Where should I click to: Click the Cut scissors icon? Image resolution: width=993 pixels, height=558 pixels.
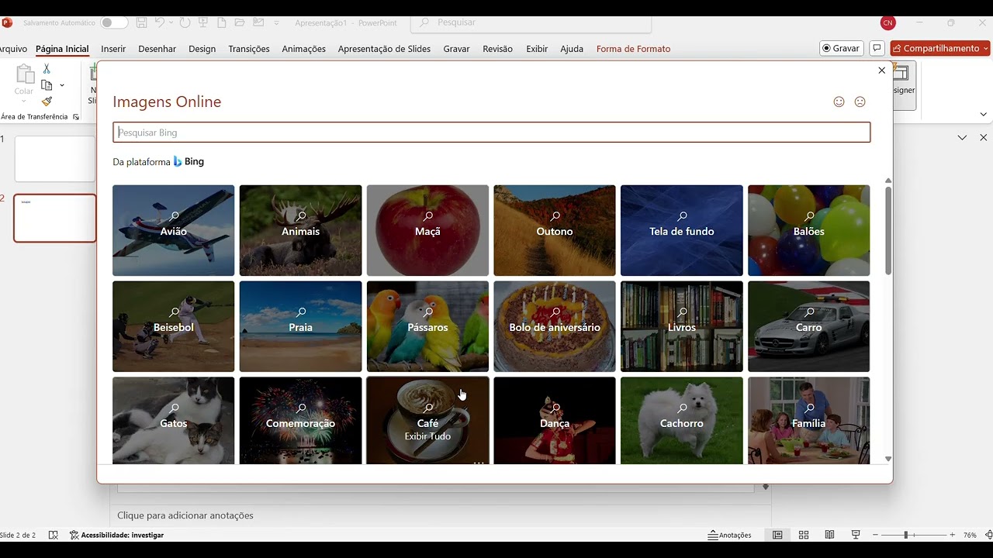tap(47, 69)
